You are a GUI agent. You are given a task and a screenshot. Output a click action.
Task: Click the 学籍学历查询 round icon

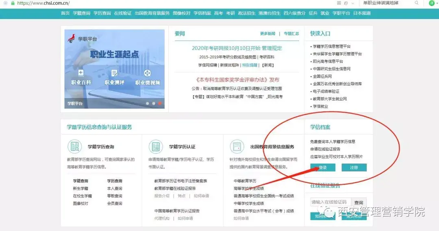[x=75, y=146]
